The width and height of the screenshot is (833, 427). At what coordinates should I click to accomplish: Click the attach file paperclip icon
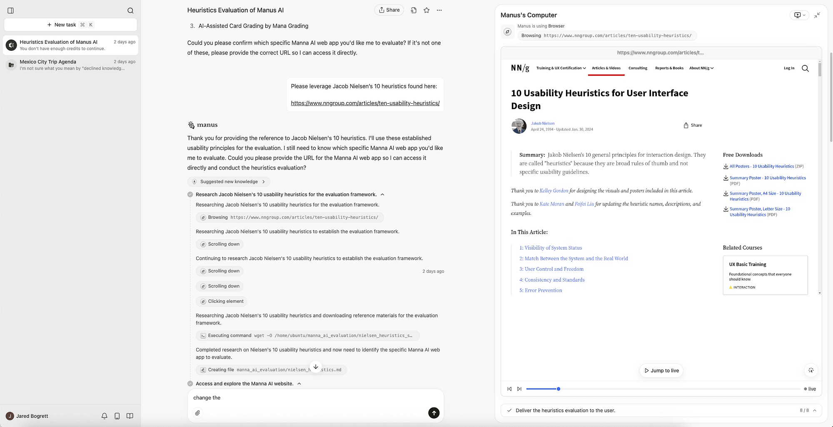tap(197, 413)
